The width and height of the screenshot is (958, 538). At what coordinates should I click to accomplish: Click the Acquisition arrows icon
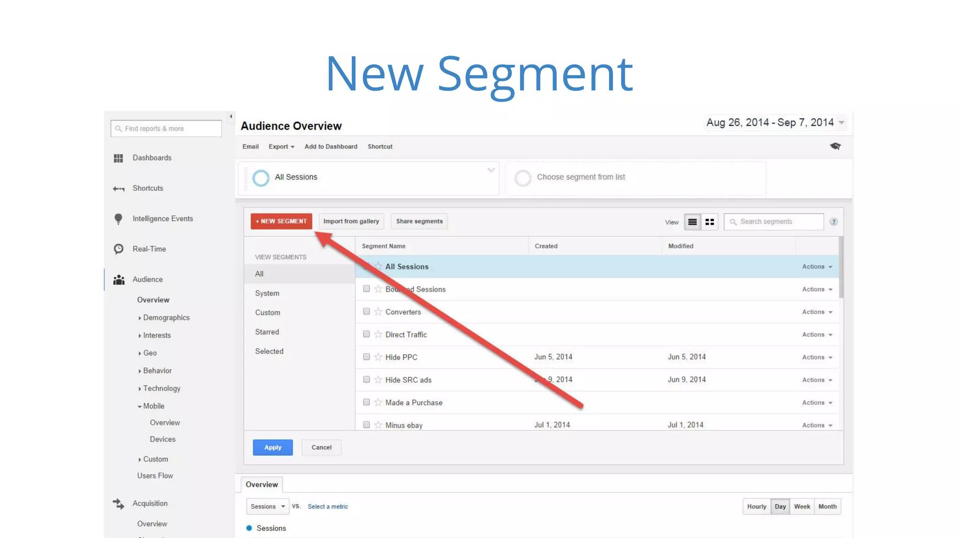pos(118,503)
